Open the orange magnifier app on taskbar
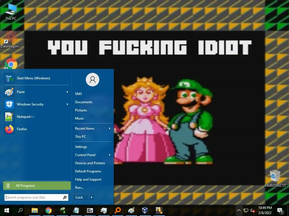The width and height of the screenshot is (289, 216). (x=118, y=210)
